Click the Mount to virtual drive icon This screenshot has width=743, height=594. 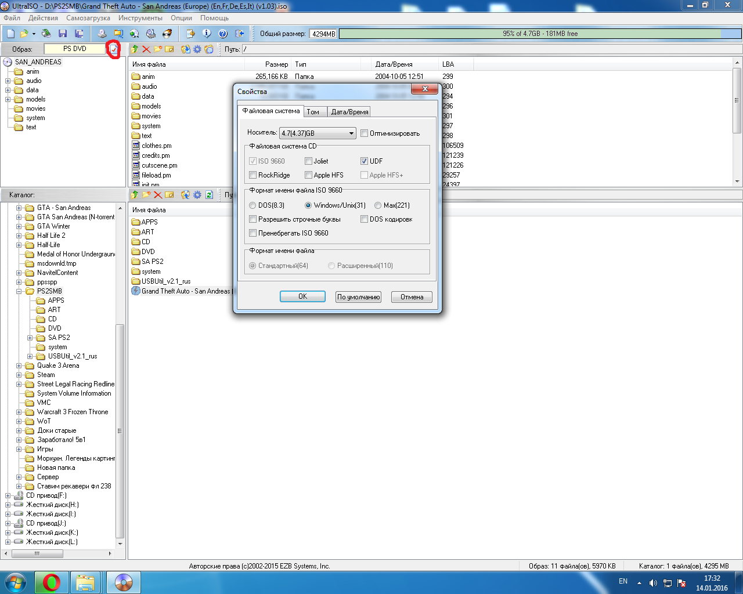pos(151,34)
